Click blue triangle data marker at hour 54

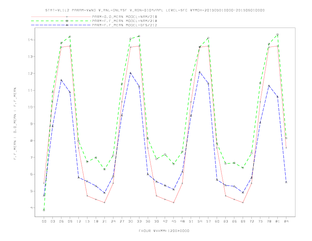point(200,72)
